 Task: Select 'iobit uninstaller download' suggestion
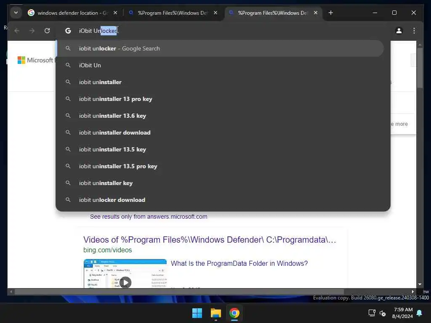click(x=220, y=132)
